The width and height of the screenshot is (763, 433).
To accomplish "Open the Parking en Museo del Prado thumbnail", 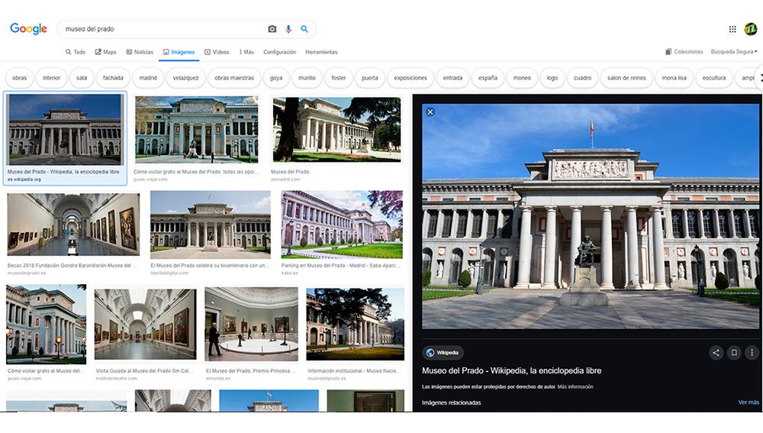I will point(342,225).
